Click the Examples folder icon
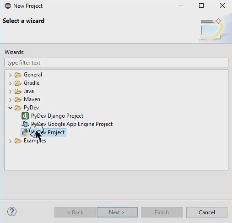The width and height of the screenshot is (232, 223). (18, 141)
